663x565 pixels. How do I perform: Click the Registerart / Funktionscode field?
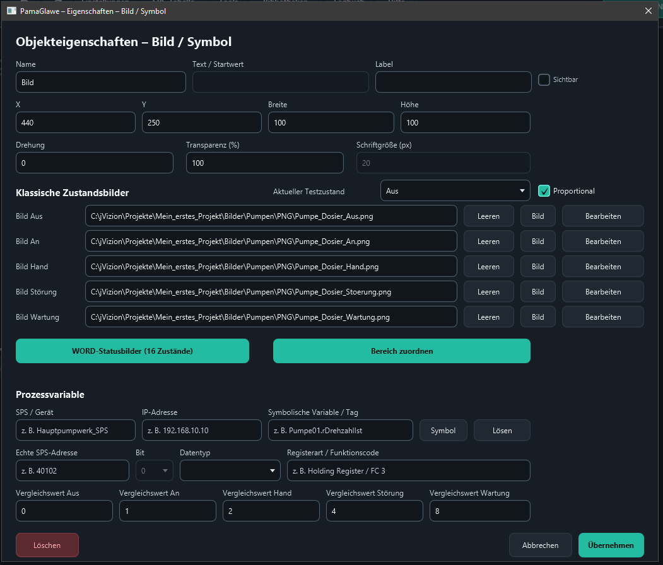pyautogui.click(x=408, y=470)
